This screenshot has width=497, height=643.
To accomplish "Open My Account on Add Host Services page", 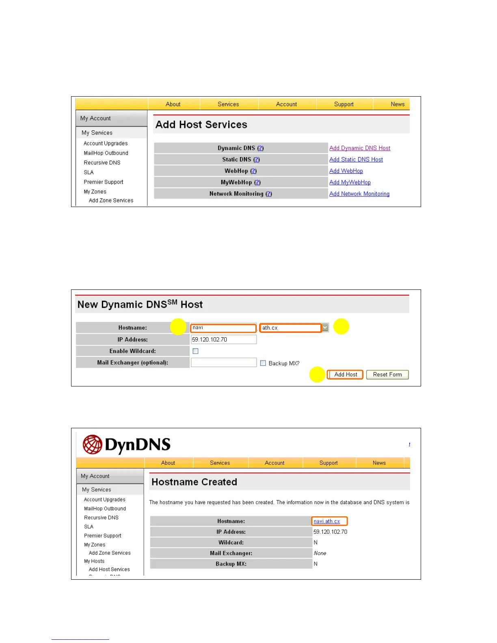I will pyautogui.click(x=95, y=118).
